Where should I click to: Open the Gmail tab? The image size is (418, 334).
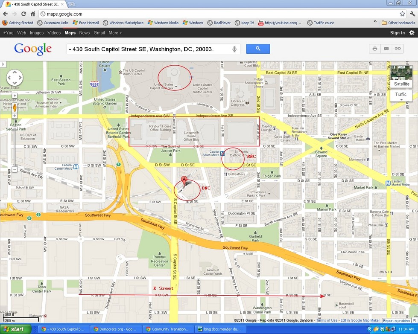coord(99,32)
